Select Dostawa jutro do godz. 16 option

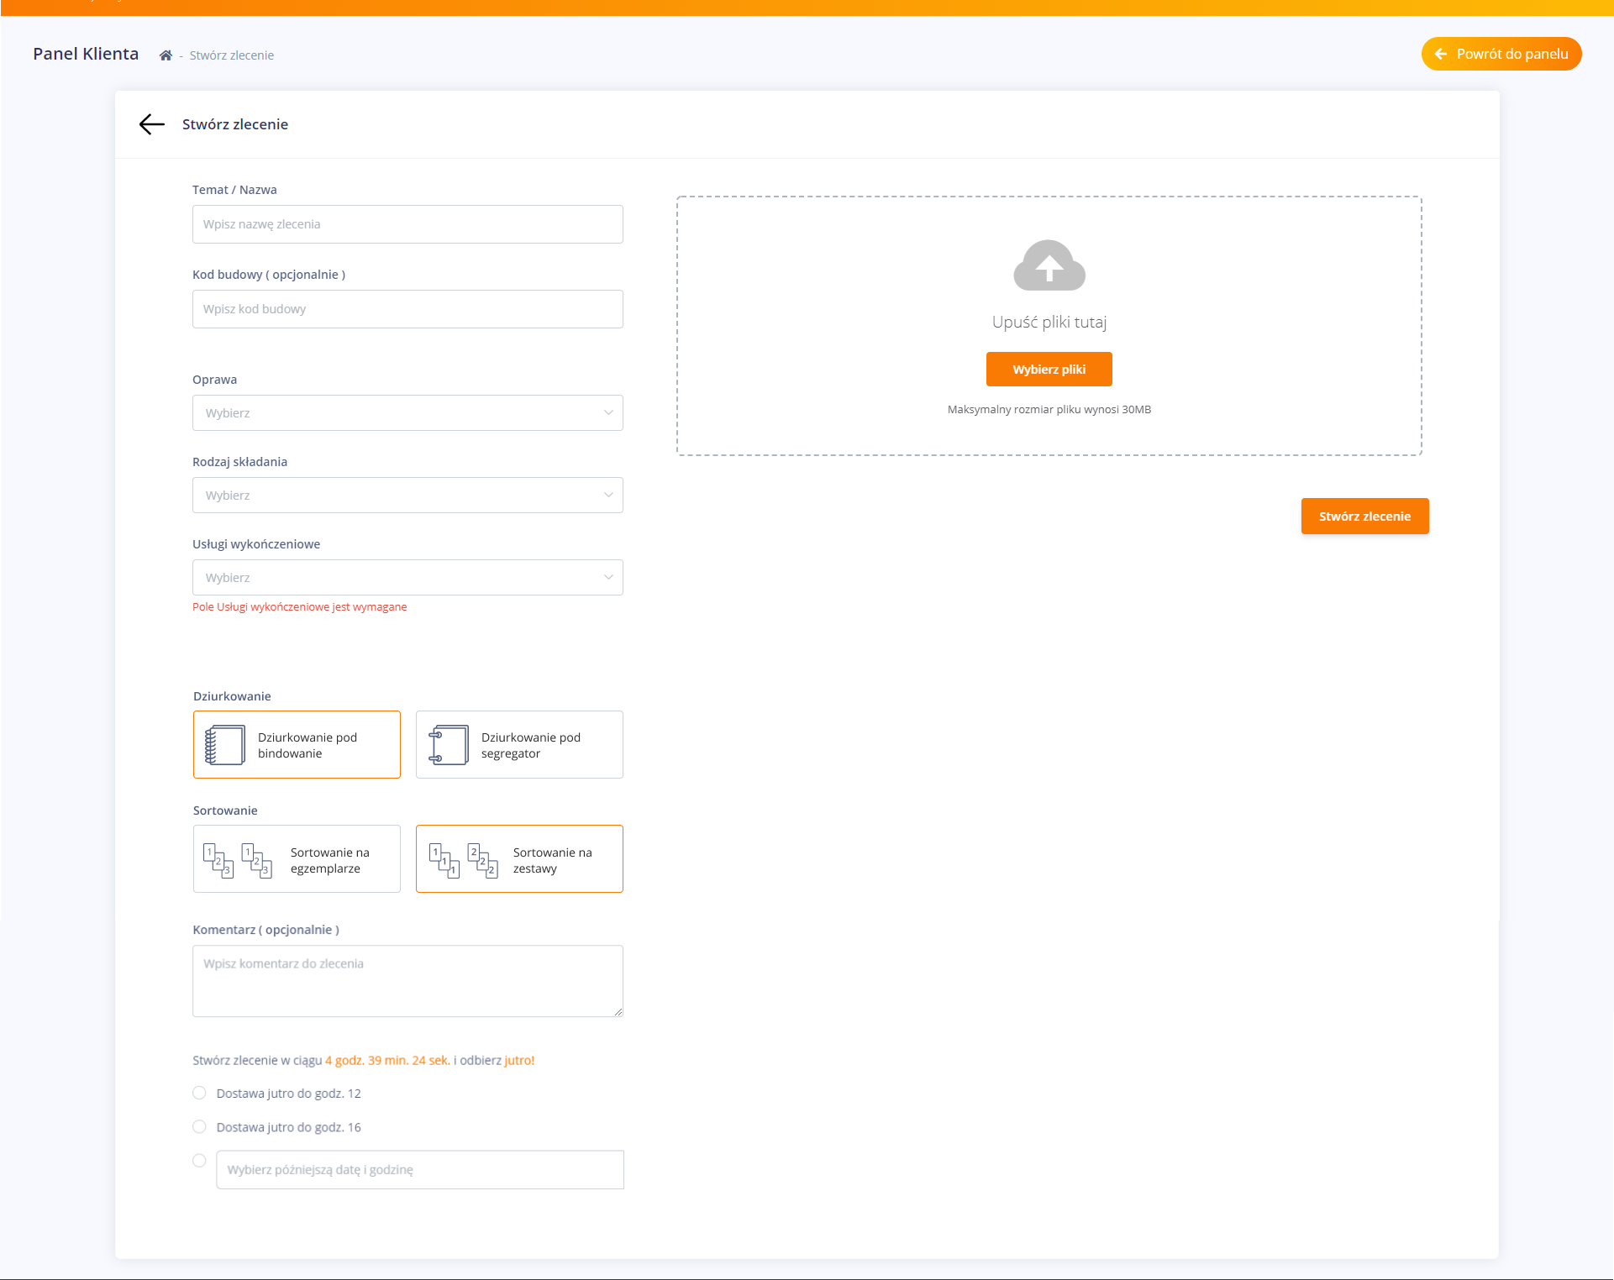pyautogui.click(x=199, y=1126)
